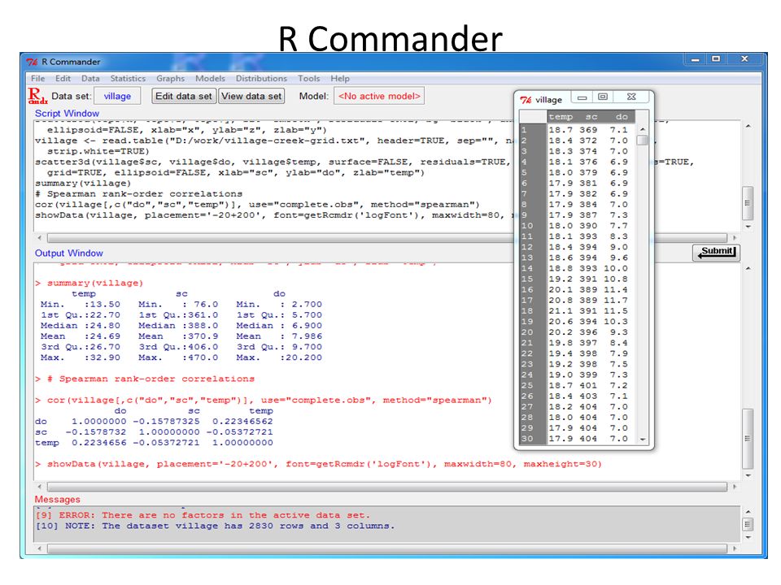Click Output Window vertical scrollbar thumb
Image resolution: width=781 pixels, height=585 pixels.
pyautogui.click(x=748, y=439)
